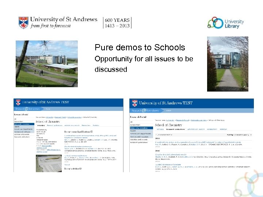Image resolution: width=263 pixels, height=197 pixels.
Task: Select the Statistics tab in the left screenshot
Action: [x=96, y=125]
